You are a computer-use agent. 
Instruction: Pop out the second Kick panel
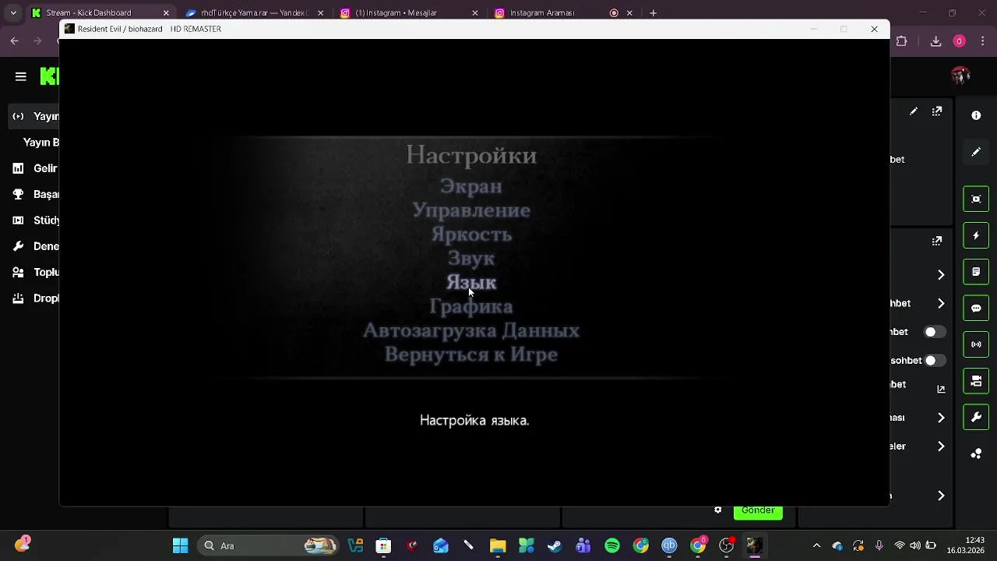click(x=937, y=241)
